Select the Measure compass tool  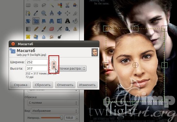pyautogui.click(x=52, y=13)
